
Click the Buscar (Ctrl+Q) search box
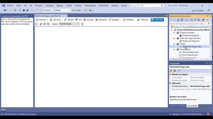(x=146, y=6)
